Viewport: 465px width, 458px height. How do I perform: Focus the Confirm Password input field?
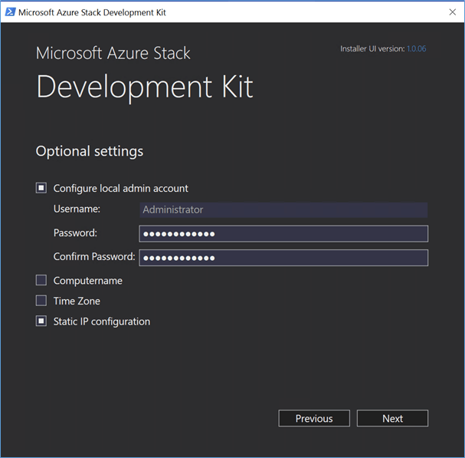283,258
